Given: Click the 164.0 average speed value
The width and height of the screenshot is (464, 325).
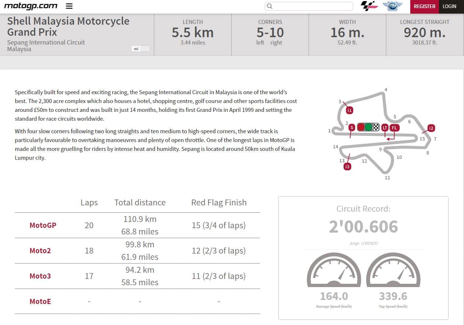Looking at the screenshot, I should [x=334, y=296].
